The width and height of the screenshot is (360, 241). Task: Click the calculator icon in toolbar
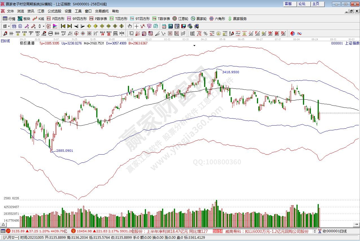(170, 26)
